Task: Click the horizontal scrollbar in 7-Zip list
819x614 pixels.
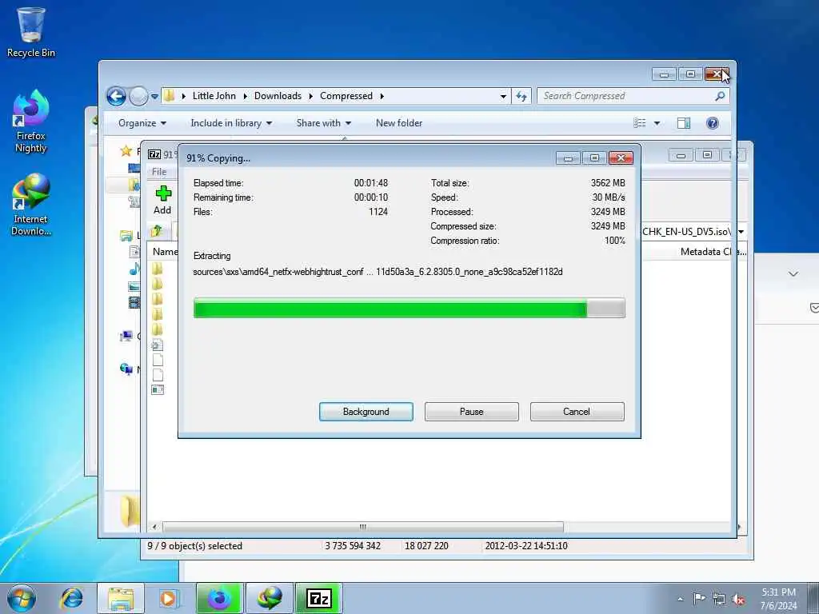Action: (x=362, y=527)
